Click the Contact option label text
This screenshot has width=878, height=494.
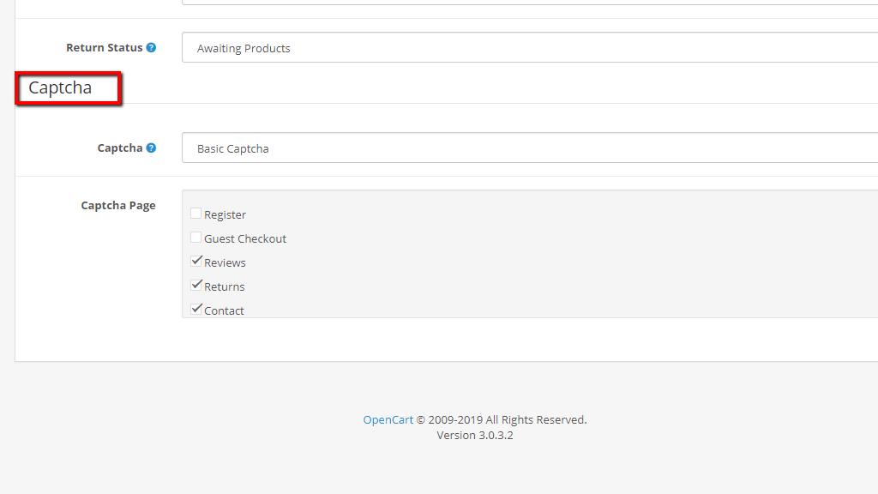click(x=225, y=310)
